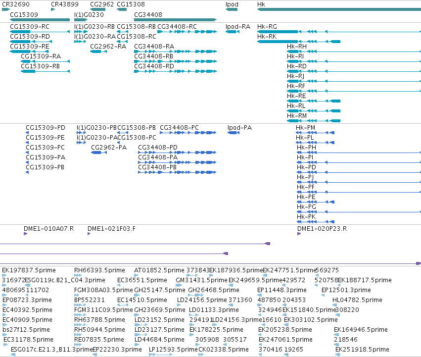Click transcript CG34408-RC label
The width and height of the screenshot is (421, 357).
pos(177,27)
